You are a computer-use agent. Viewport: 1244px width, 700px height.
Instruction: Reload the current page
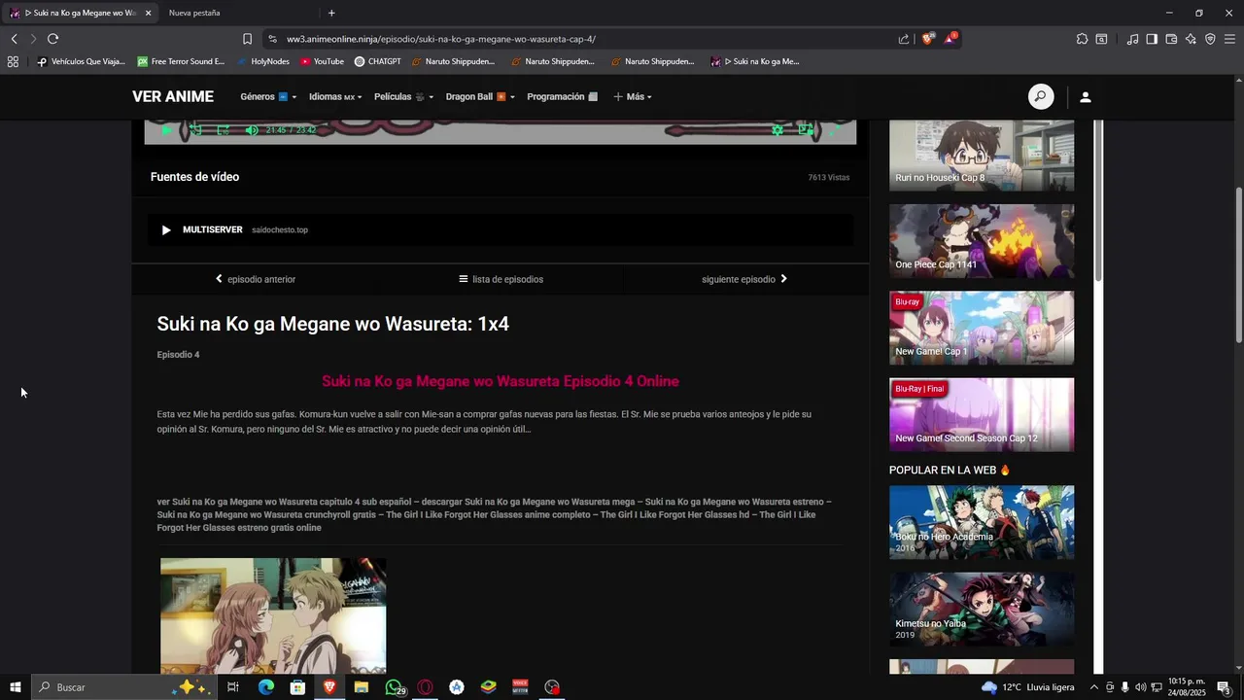52,39
